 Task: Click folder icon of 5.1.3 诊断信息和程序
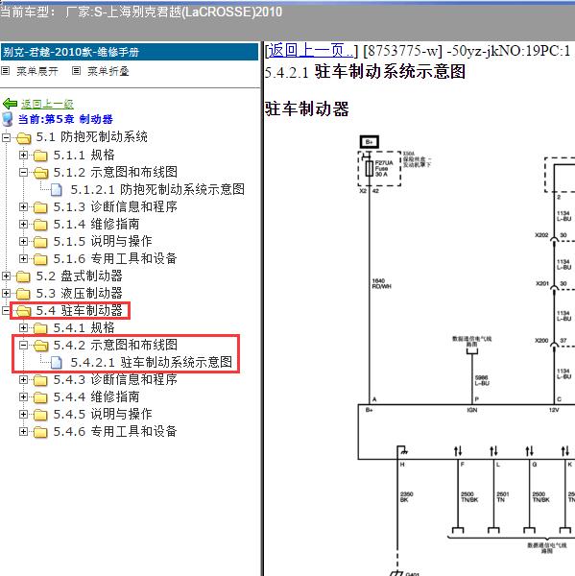click(x=40, y=207)
